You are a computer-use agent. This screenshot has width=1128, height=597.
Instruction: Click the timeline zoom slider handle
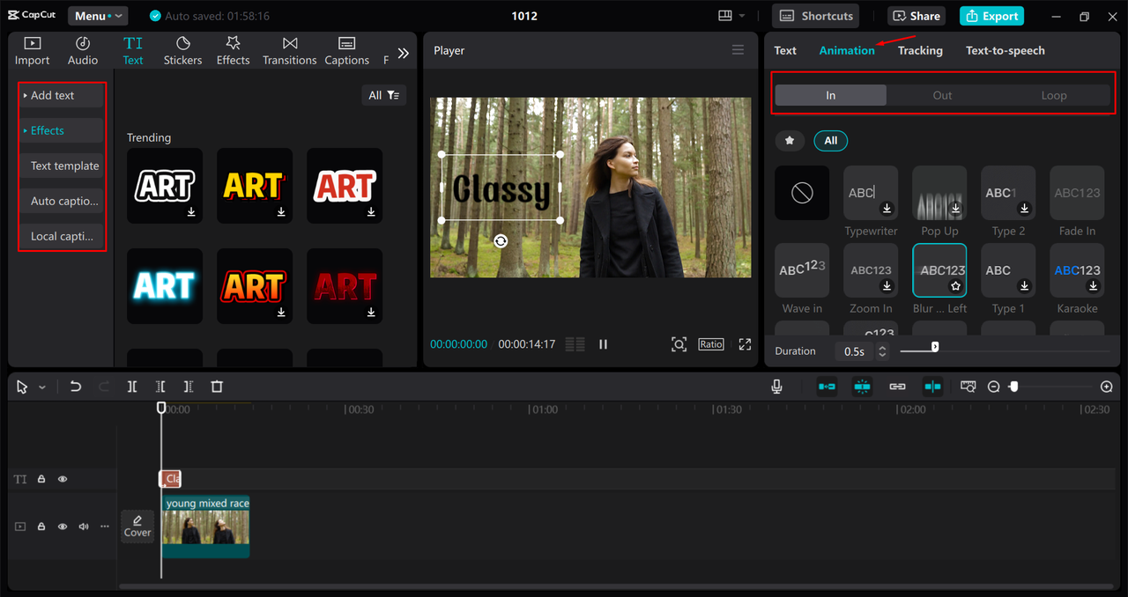(1014, 387)
